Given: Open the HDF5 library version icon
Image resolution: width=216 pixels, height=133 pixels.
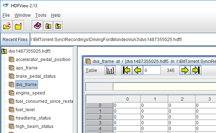Looking at the screenshot, I should coord(58,26).
